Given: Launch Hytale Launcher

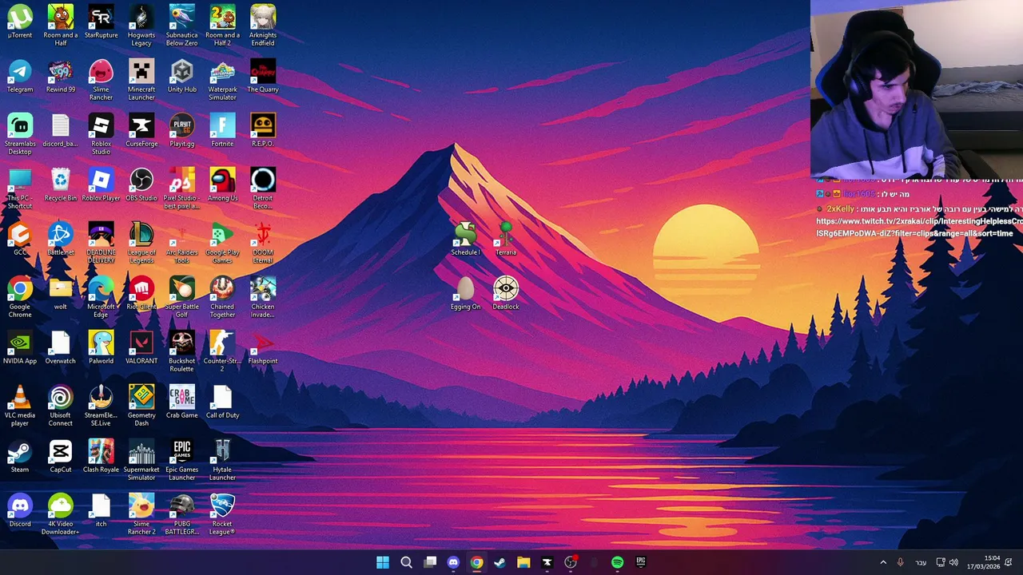Looking at the screenshot, I should pos(222,460).
